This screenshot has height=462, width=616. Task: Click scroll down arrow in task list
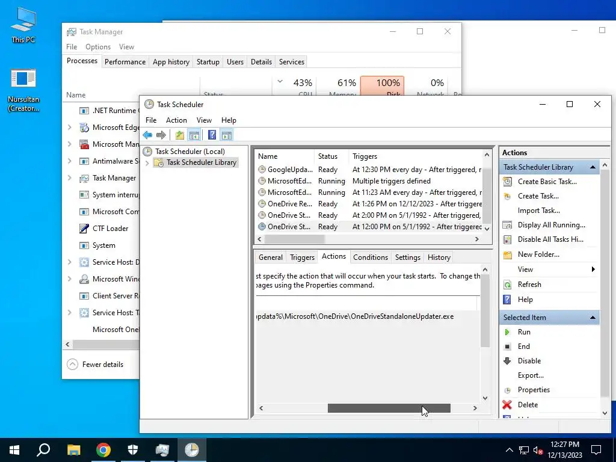click(x=487, y=229)
